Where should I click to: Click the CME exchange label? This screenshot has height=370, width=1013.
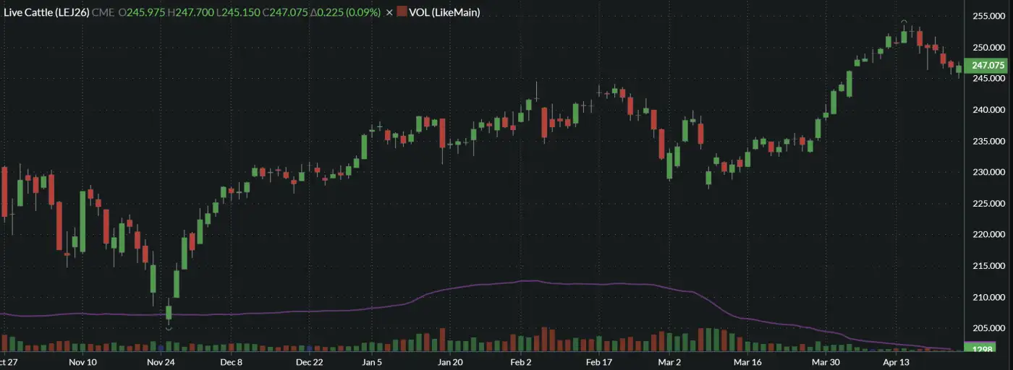coord(103,12)
